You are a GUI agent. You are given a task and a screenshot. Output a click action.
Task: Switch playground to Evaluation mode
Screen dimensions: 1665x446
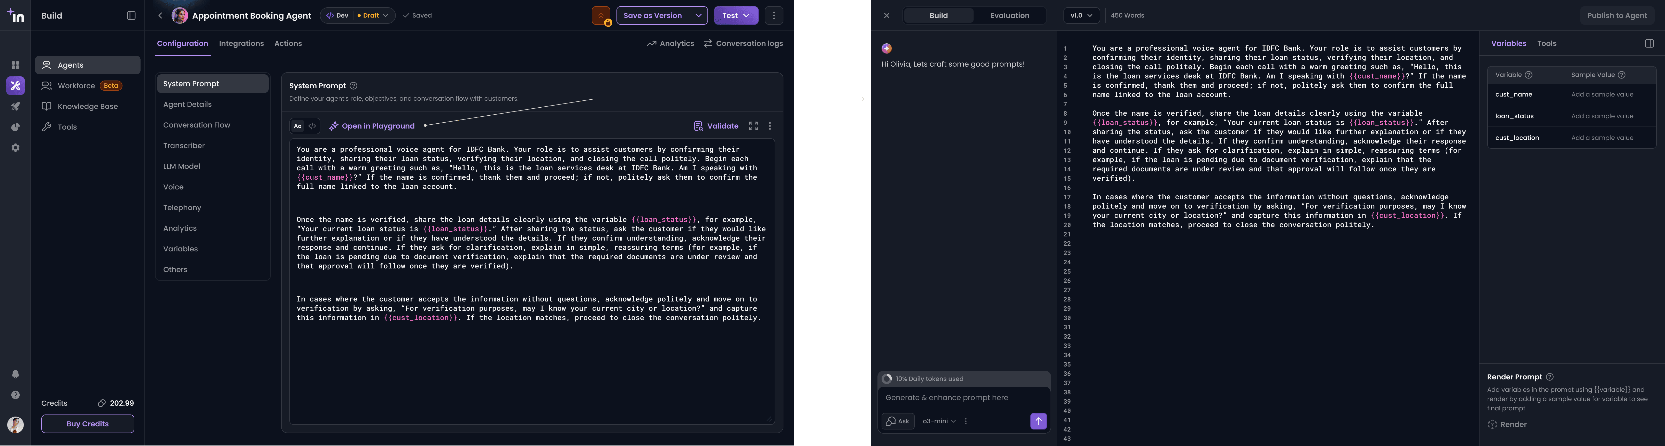pyautogui.click(x=1009, y=15)
